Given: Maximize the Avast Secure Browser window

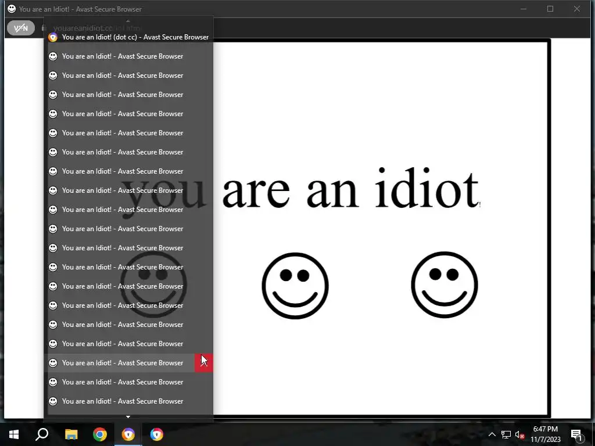Looking at the screenshot, I should tap(550, 9).
